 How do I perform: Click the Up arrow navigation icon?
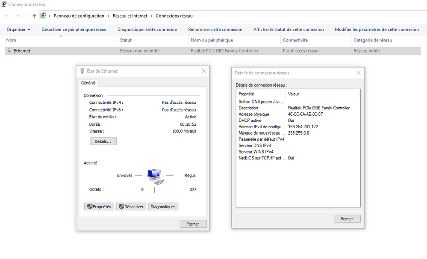pos(34,16)
